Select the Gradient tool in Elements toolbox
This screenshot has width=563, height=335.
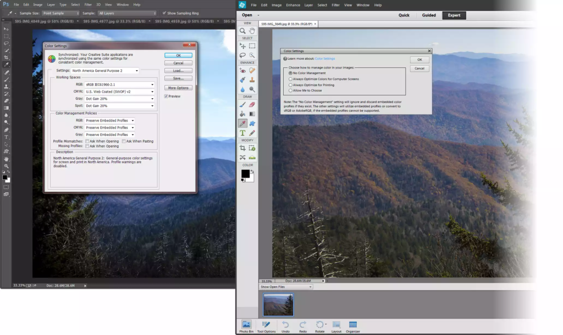252,114
